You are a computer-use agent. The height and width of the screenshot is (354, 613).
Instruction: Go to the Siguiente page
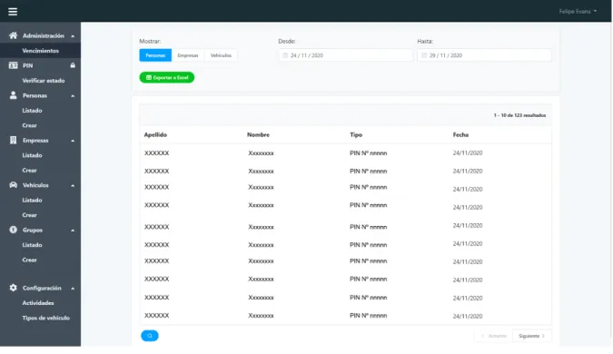531,336
